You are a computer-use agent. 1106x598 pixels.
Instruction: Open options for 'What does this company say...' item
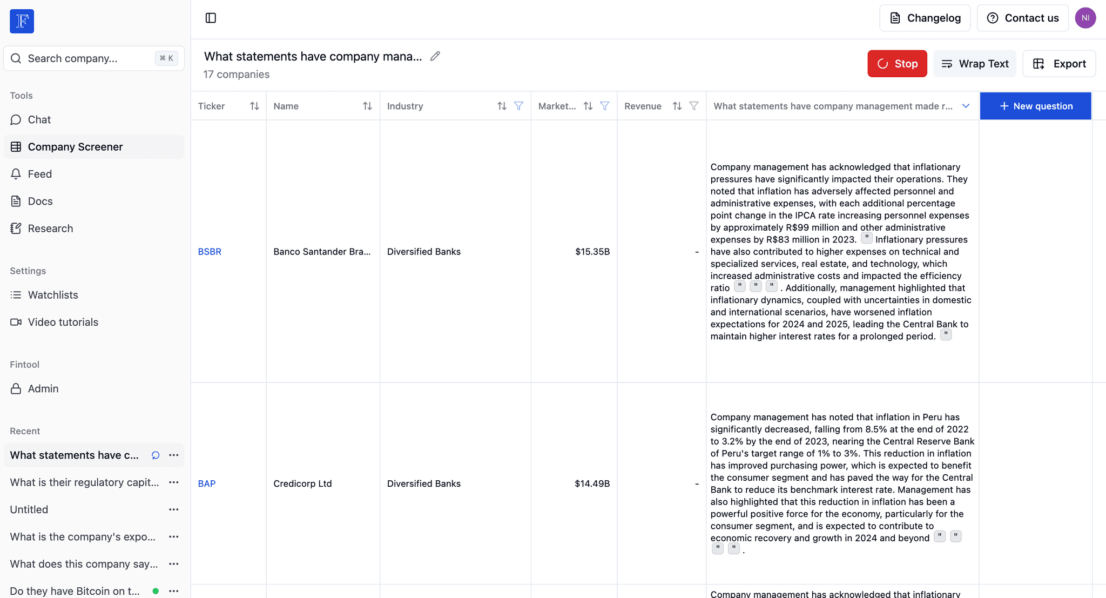tap(173, 564)
